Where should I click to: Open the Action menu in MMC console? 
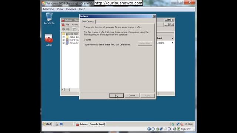[75, 24]
